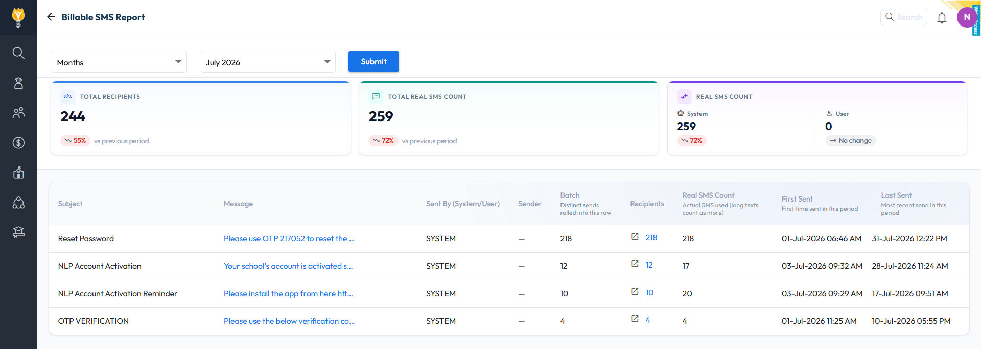The image size is (981, 349).
Task: Open the July 2026 month dropdown
Action: point(268,62)
